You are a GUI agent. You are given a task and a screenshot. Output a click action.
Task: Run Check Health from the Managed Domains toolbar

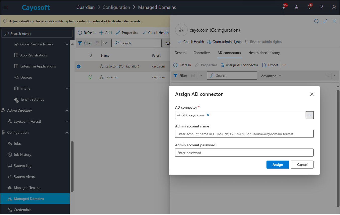pos(156,33)
